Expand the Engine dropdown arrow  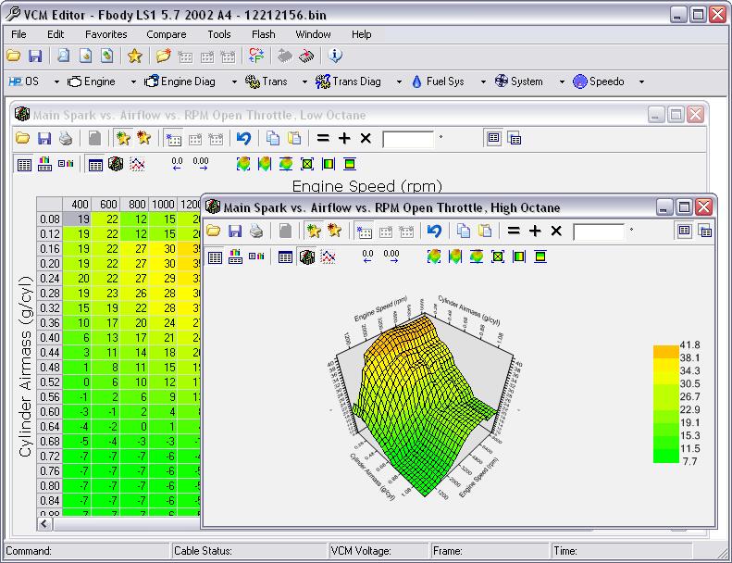click(x=133, y=81)
